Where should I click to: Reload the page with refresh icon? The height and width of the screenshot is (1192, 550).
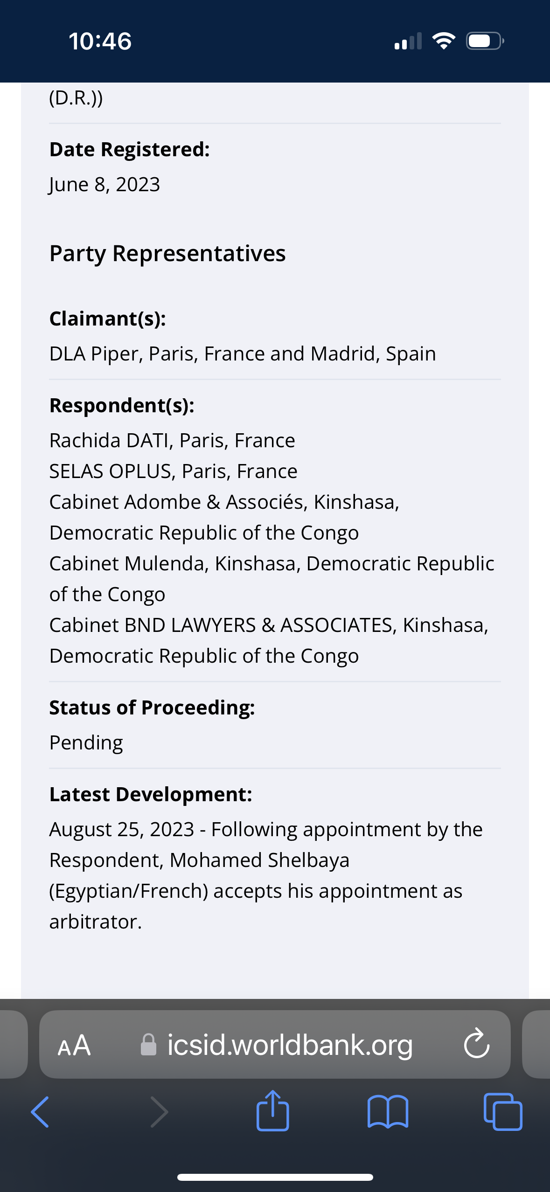pos(476,1045)
